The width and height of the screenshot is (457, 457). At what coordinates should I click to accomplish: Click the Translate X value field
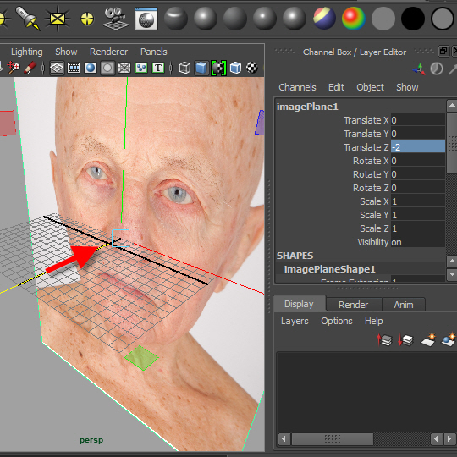[418, 120]
